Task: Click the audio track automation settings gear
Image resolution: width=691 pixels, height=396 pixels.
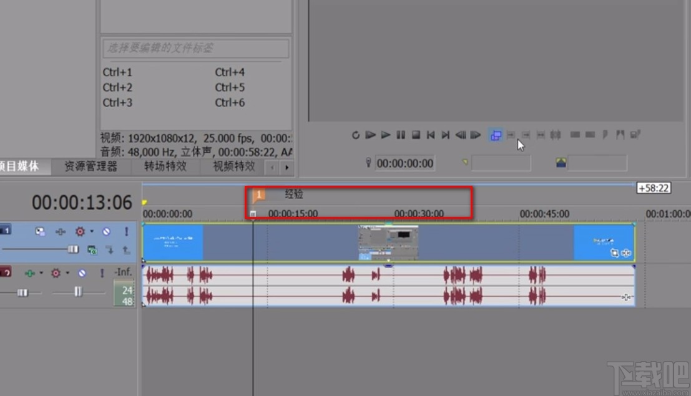Action: point(56,274)
